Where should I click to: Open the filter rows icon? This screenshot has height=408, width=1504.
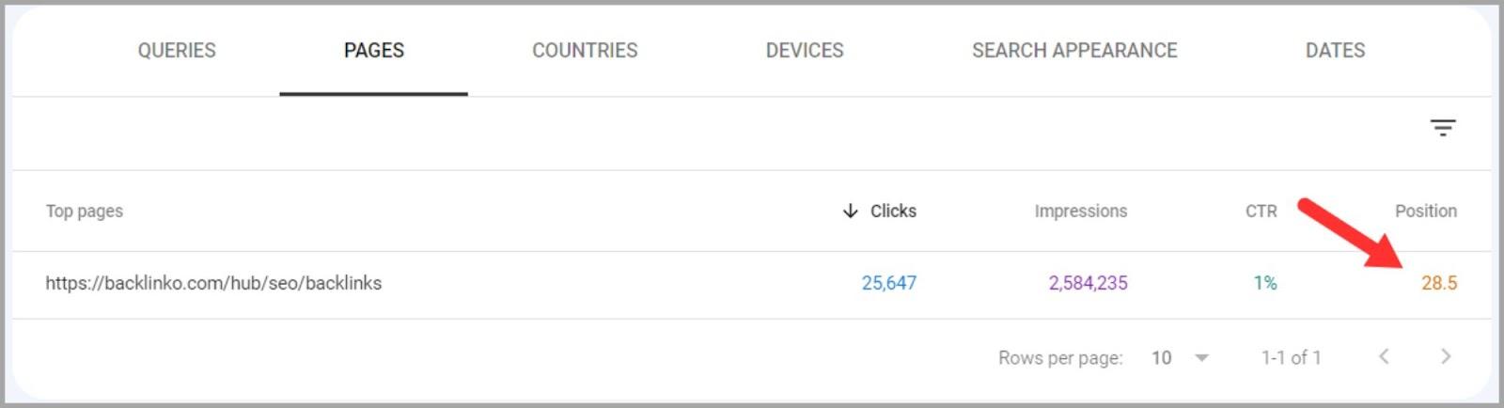(1442, 128)
